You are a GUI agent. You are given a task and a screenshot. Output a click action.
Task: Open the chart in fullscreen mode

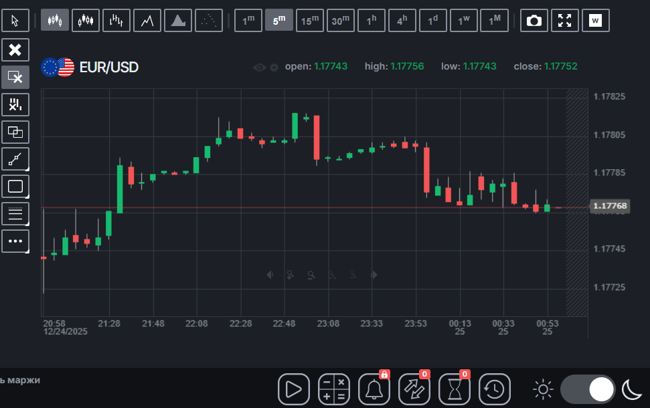coord(564,20)
